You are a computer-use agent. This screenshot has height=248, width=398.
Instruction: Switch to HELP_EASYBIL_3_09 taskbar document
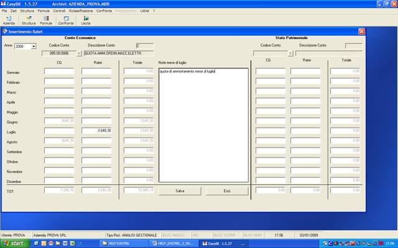pos(174,244)
